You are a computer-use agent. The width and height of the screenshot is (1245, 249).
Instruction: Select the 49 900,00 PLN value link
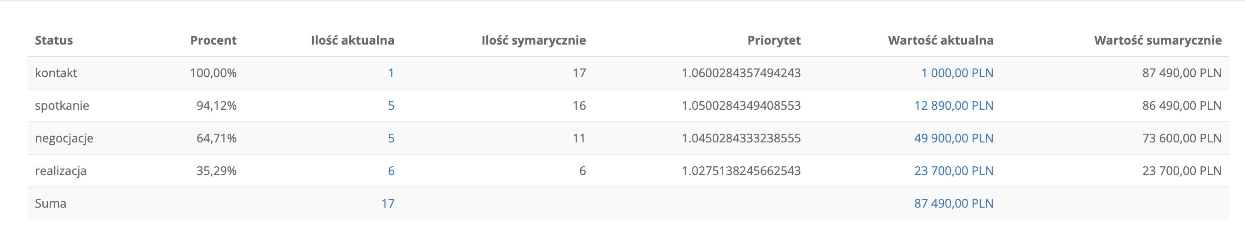pyautogui.click(x=954, y=138)
